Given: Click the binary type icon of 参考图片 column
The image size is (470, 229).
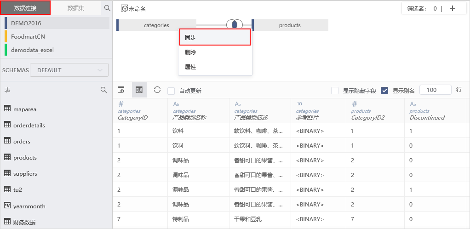Looking at the screenshot, I should 299,104.
